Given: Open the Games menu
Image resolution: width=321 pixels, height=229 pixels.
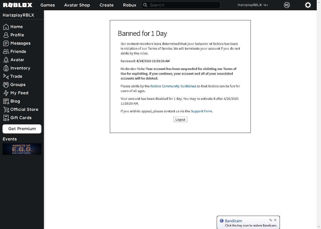Looking at the screenshot, I should pos(48,5).
